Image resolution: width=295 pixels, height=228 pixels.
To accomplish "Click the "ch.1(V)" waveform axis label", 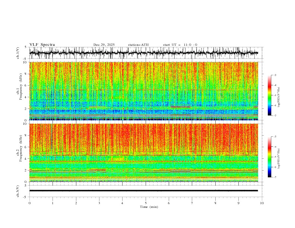I will (x=18, y=53).
